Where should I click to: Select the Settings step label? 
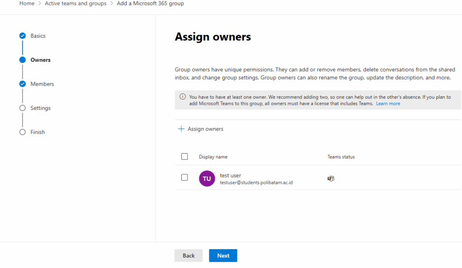tap(41, 108)
